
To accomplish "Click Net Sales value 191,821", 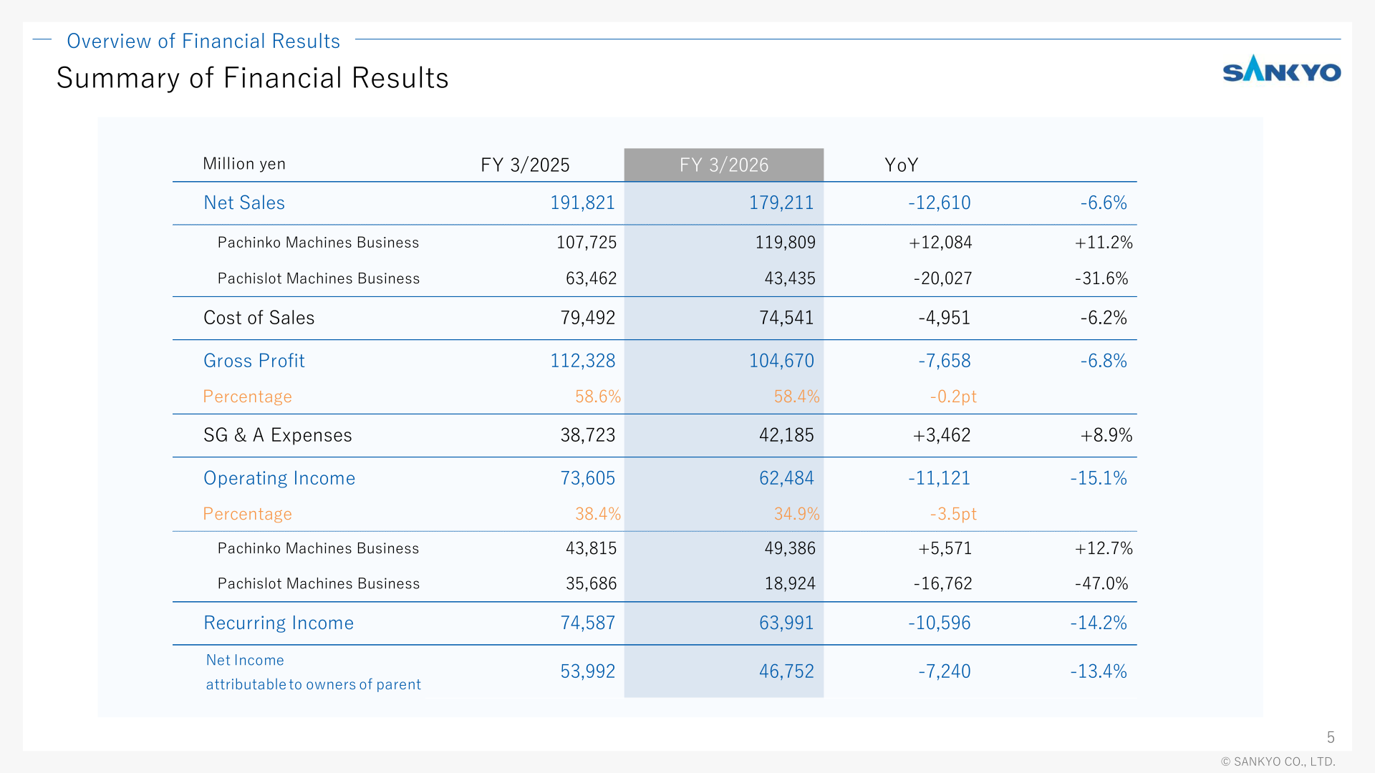I will 582,203.
